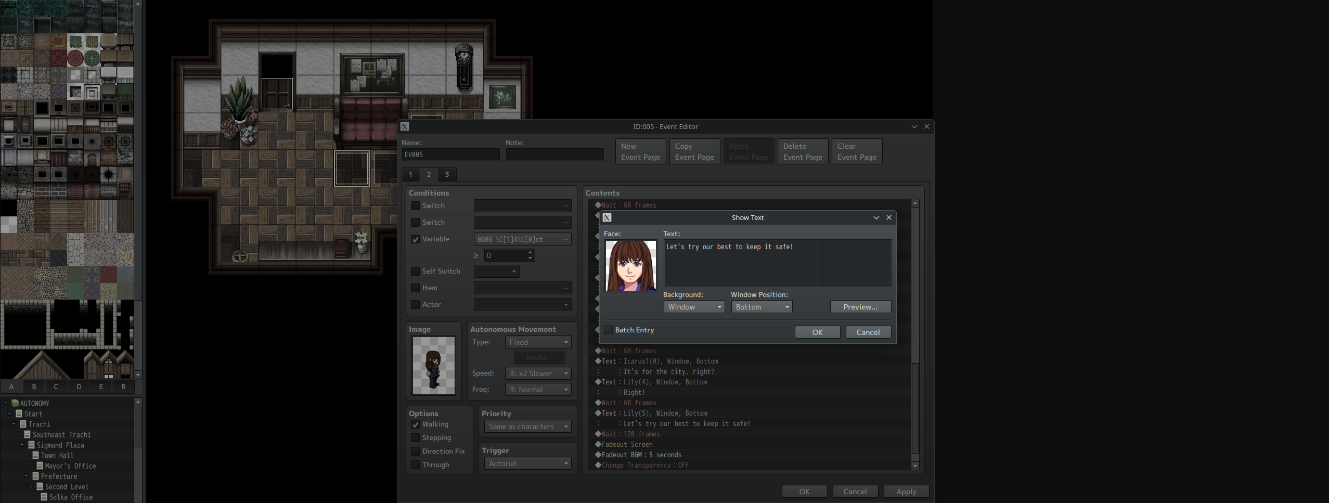Select Town Hall map in tree
This screenshot has height=503, width=1329.
click(57, 456)
